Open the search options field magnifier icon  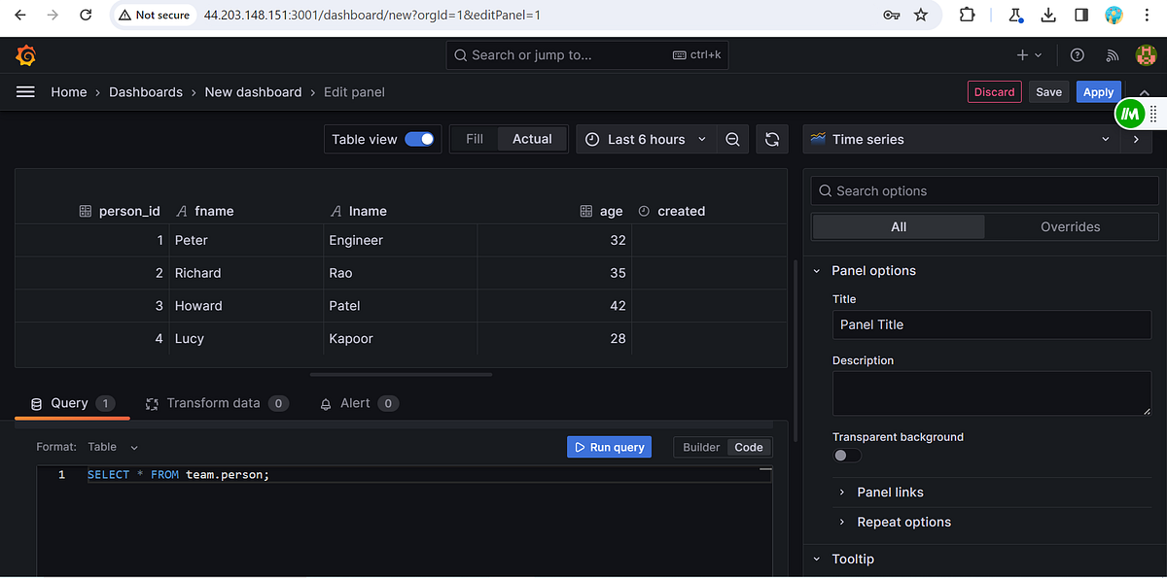(x=824, y=190)
